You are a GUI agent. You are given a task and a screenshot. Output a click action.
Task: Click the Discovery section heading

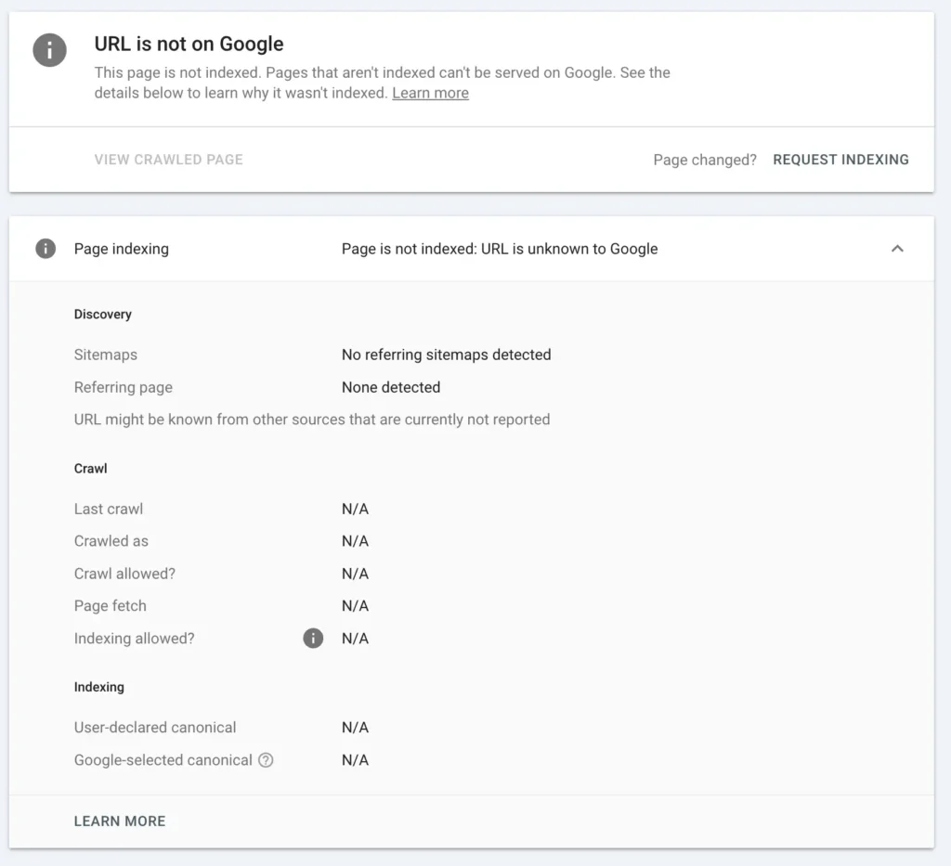(102, 314)
